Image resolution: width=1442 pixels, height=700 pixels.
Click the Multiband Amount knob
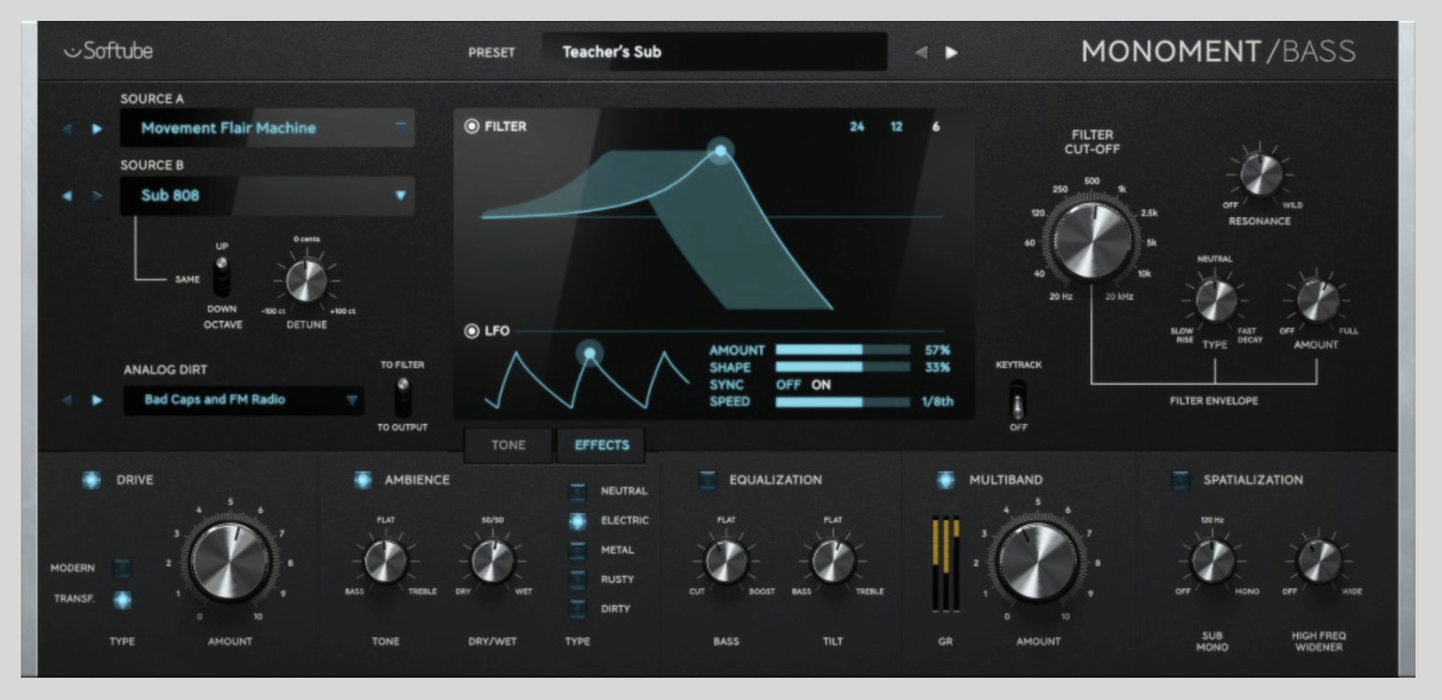1038,560
